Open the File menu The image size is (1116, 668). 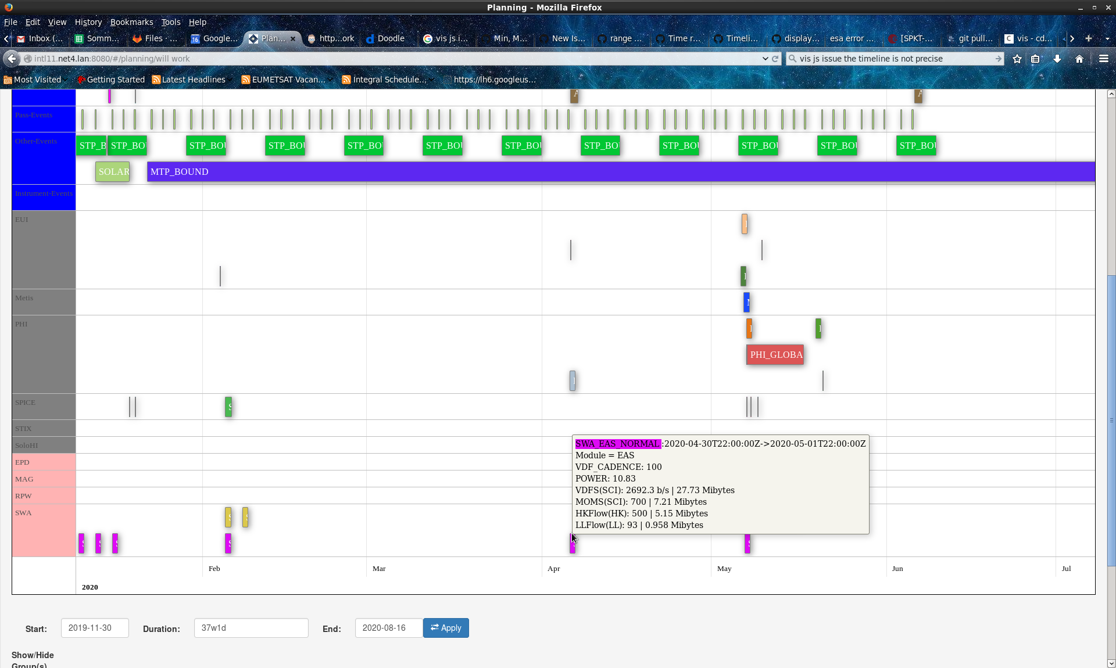pos(10,22)
